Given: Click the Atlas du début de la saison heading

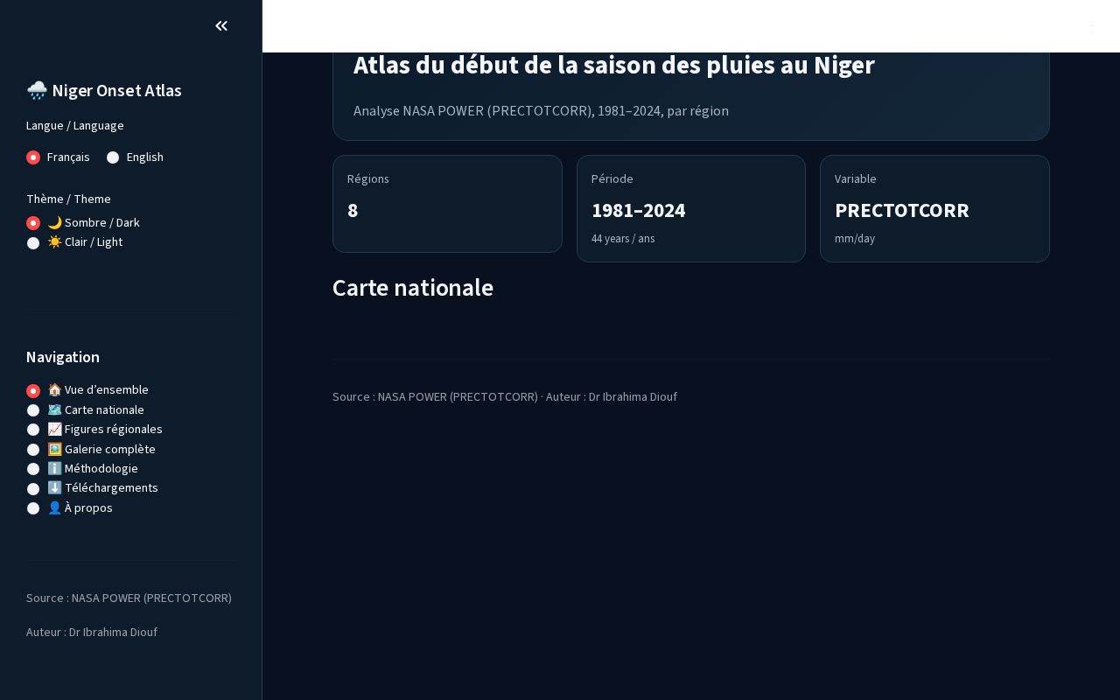Looking at the screenshot, I should (x=614, y=66).
